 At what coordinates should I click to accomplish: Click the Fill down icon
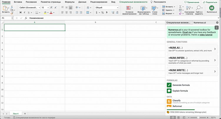coord(180,10)
